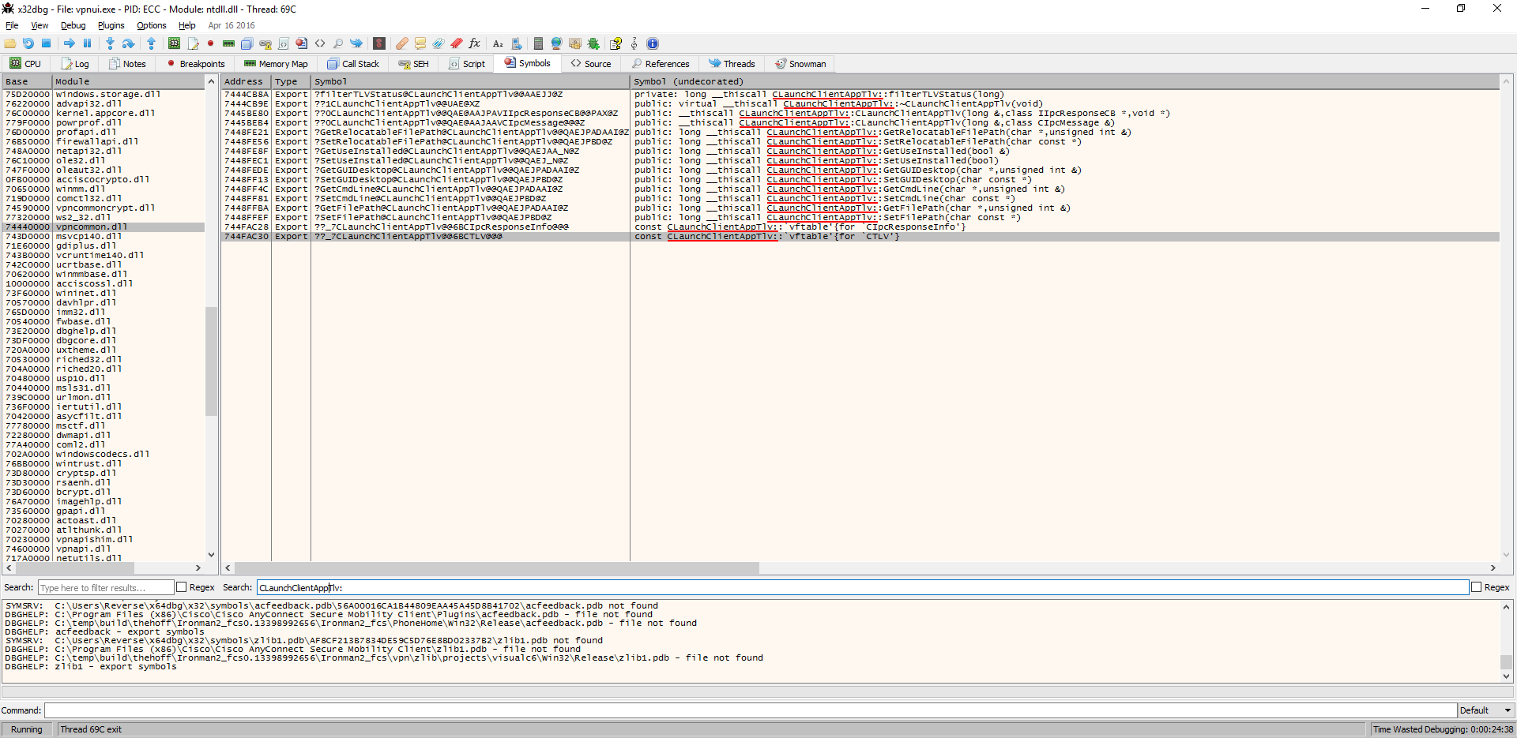Open the Plugins menu
This screenshot has height=738, width=1517.
tap(111, 25)
